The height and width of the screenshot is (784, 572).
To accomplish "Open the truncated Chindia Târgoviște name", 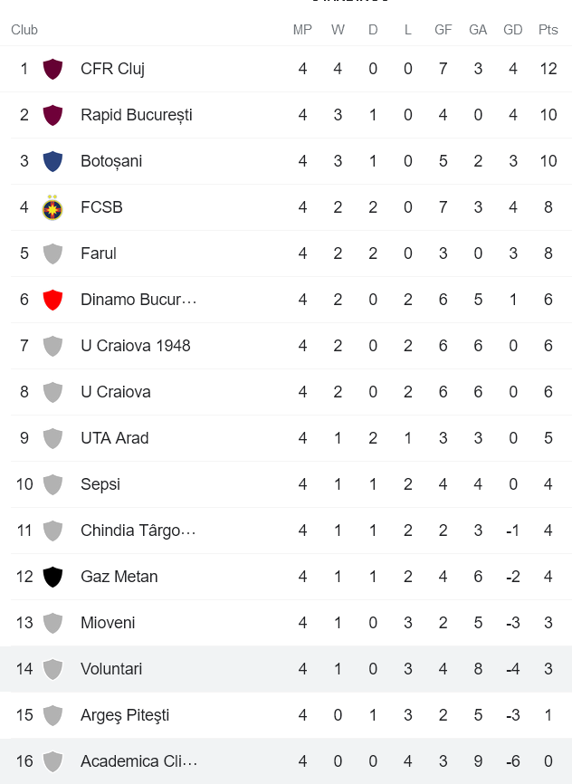I will pyautogui.click(x=138, y=530).
